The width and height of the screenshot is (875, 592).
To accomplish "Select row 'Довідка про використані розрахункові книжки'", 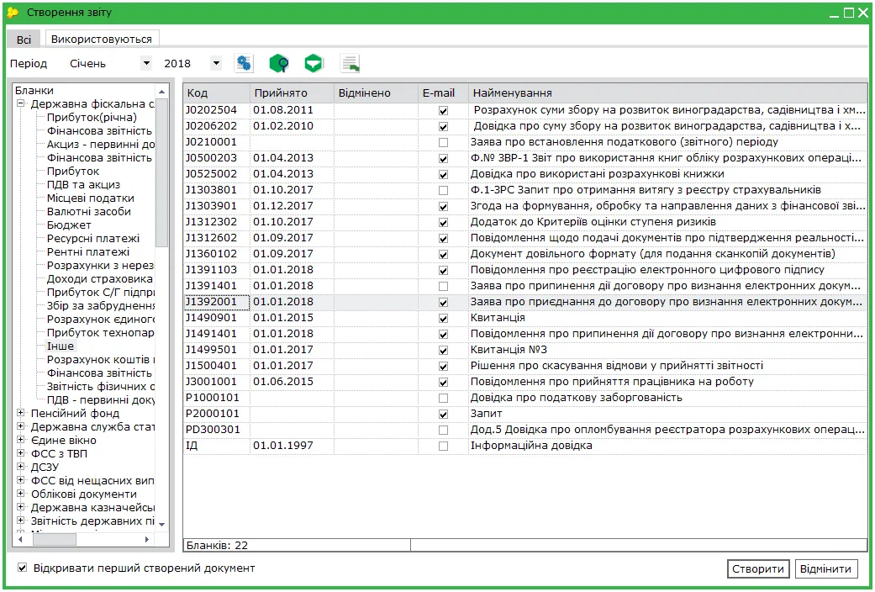I will point(524,174).
